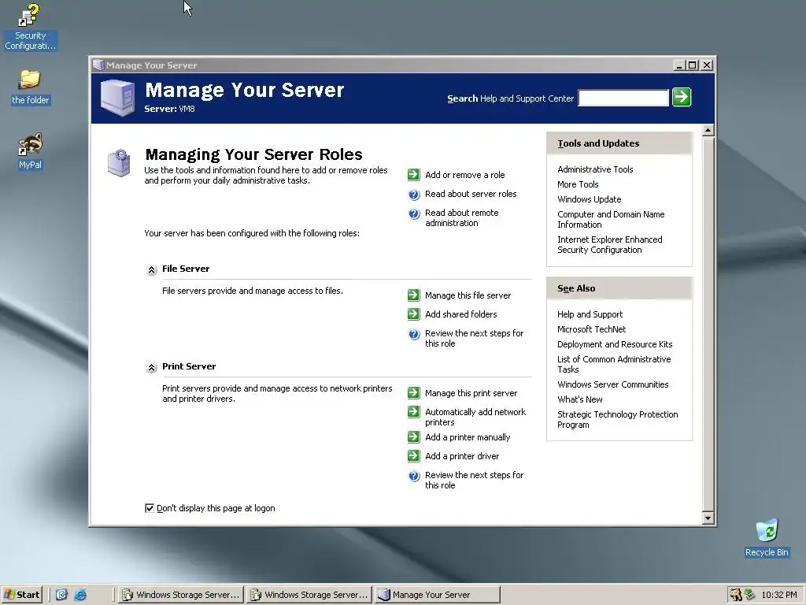
Task: Open Manage this print server link
Action: click(471, 393)
